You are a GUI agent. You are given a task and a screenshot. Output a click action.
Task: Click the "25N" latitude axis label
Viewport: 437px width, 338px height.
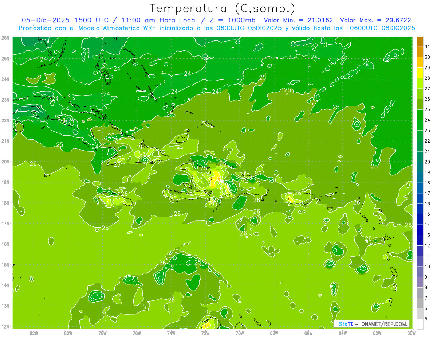click(5, 58)
